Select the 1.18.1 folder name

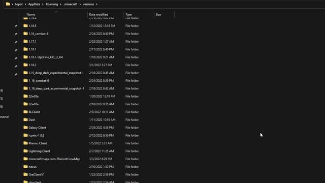(32, 49)
